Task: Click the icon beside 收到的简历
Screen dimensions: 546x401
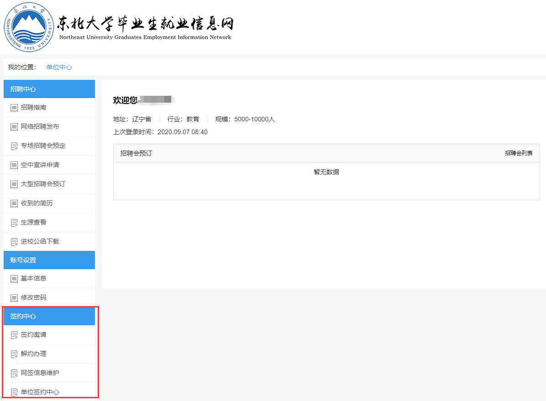Action: (x=14, y=203)
